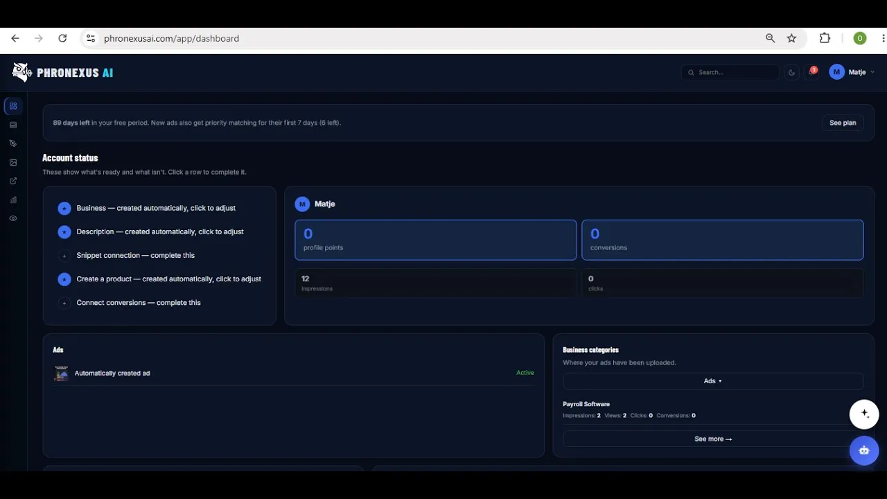Click the address bar URL phronexusai.com/app/dashboard

click(171, 39)
